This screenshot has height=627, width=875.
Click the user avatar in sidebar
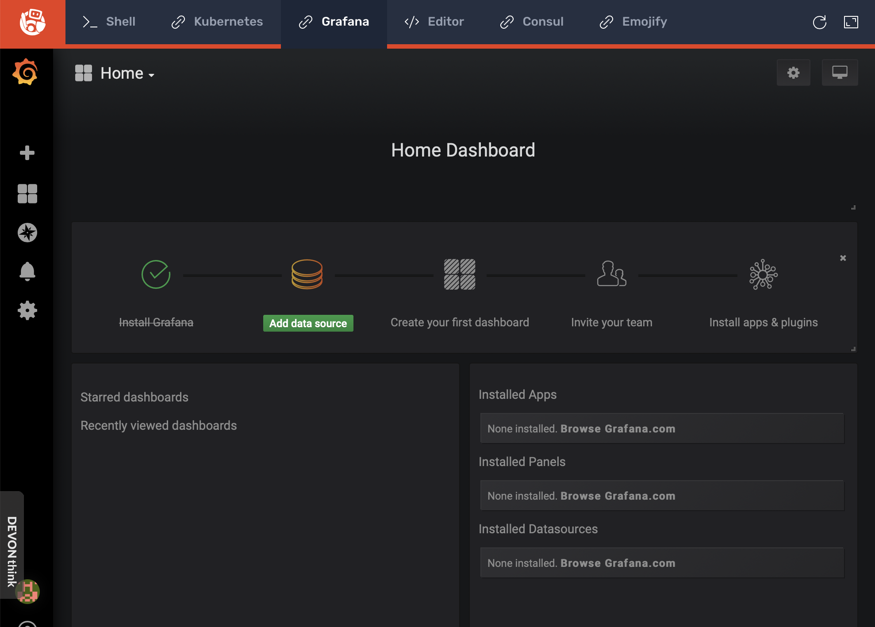[x=28, y=592]
